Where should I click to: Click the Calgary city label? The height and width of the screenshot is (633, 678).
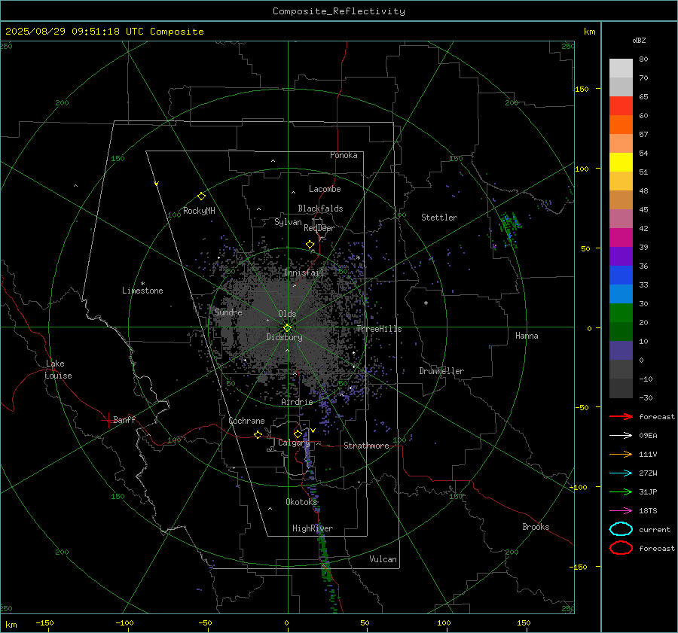[294, 443]
